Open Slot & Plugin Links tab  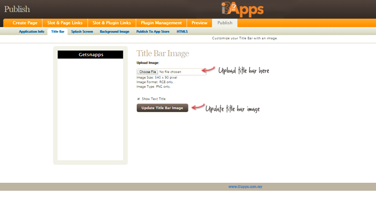coord(112,23)
